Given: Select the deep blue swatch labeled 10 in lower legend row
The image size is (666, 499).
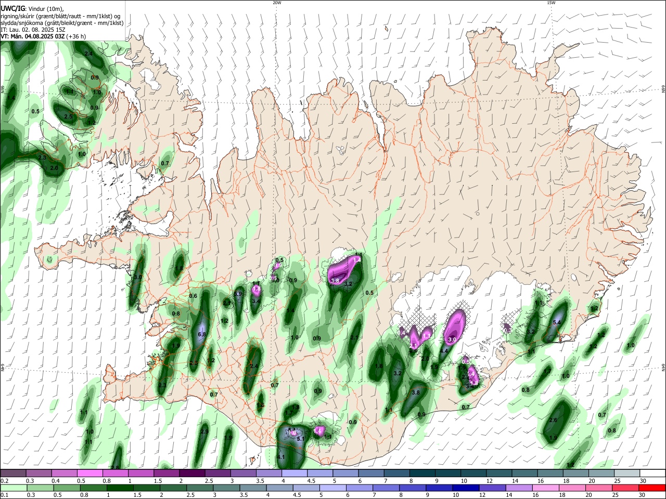Looking at the screenshot, I should tap(466, 488).
